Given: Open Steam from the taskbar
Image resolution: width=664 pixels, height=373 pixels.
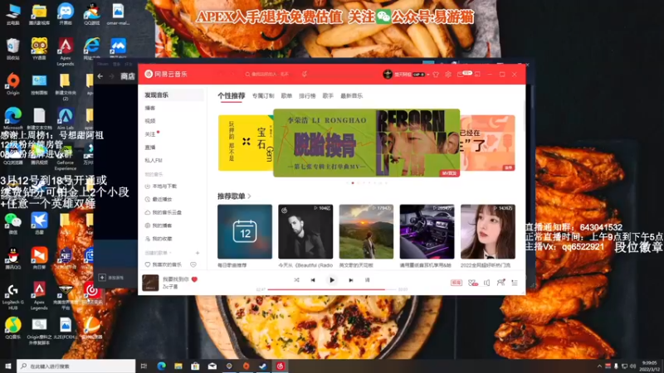Looking at the screenshot, I should pyautogui.click(x=263, y=366).
